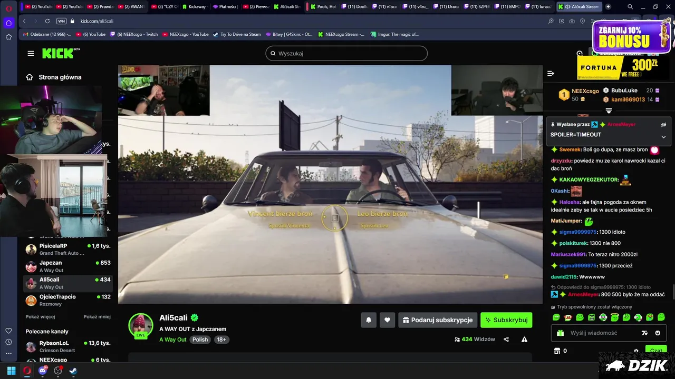The width and height of the screenshot is (675, 379).
Task: Open Opera sidebar history clock icon
Action: 8,342
